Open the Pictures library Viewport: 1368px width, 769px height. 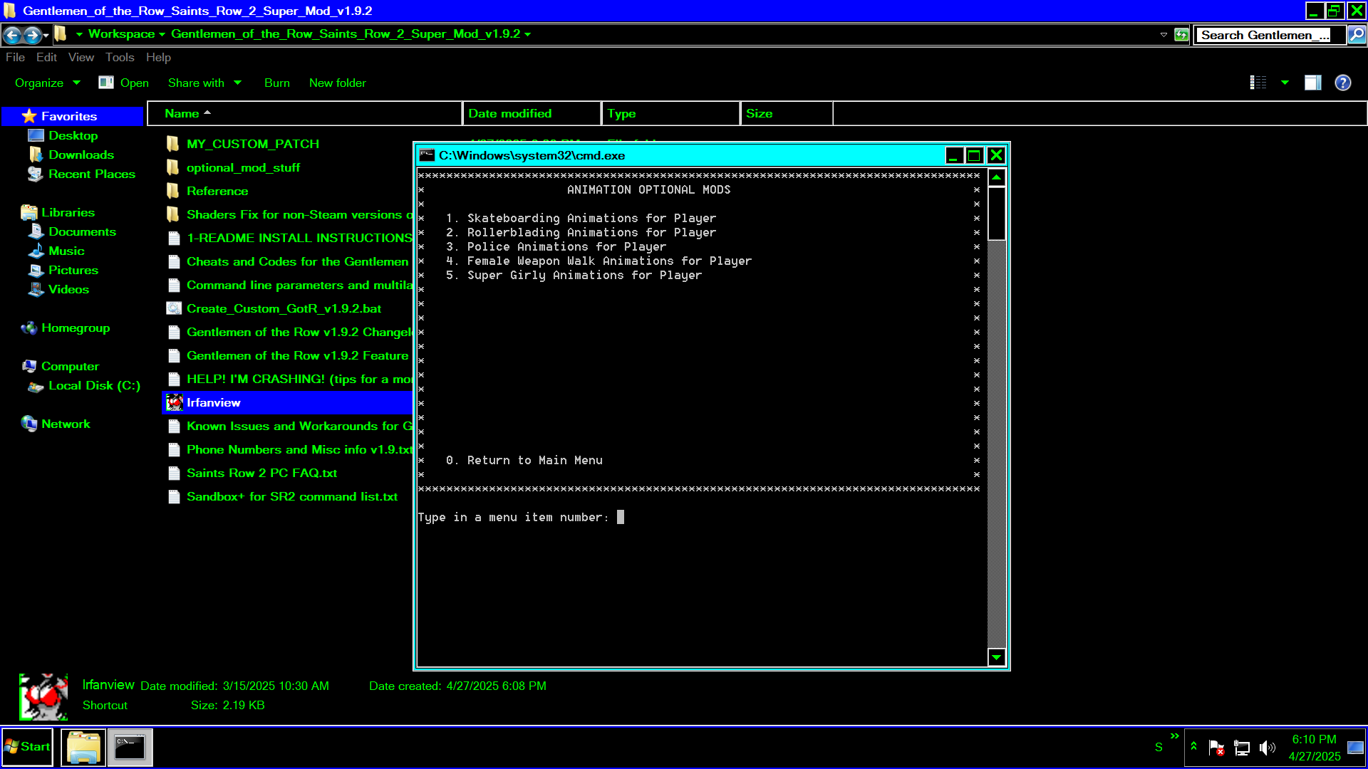[73, 270]
